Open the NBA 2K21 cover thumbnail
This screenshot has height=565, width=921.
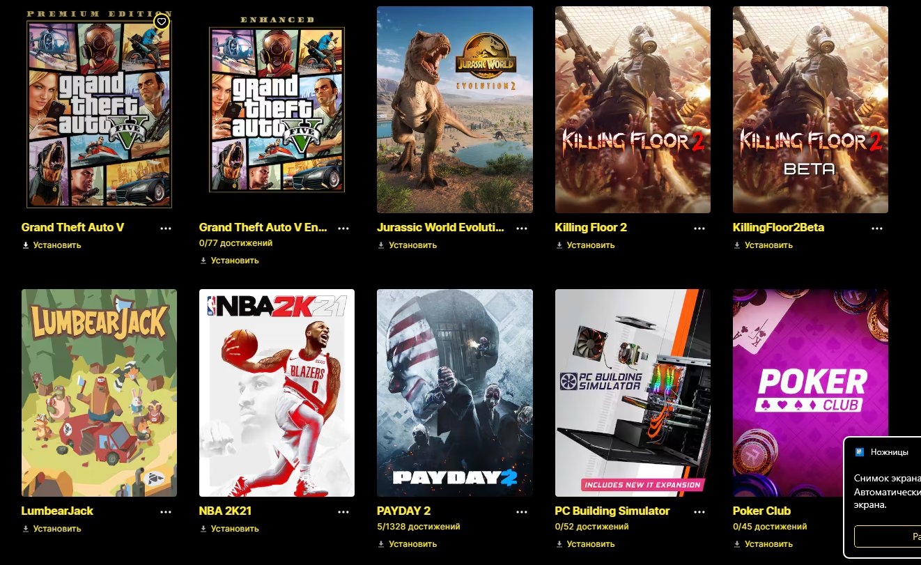277,393
